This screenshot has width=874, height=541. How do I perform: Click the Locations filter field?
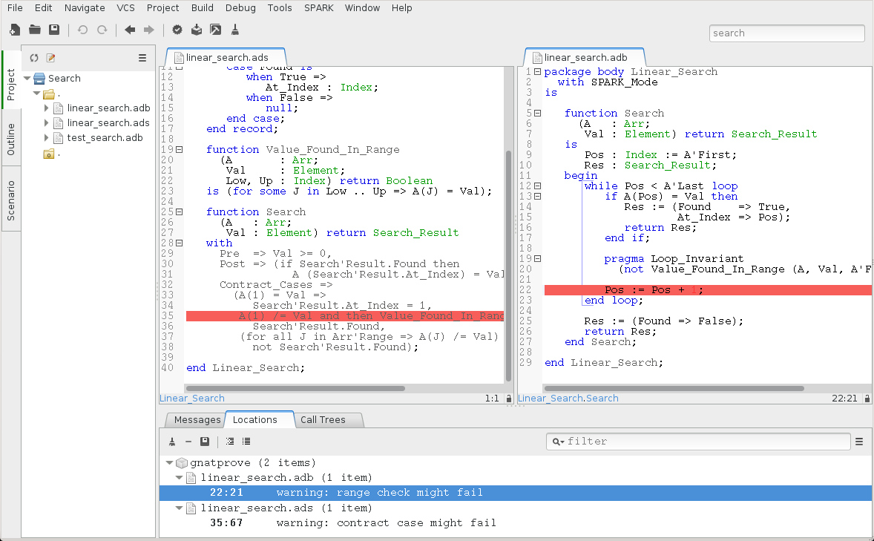tap(698, 442)
